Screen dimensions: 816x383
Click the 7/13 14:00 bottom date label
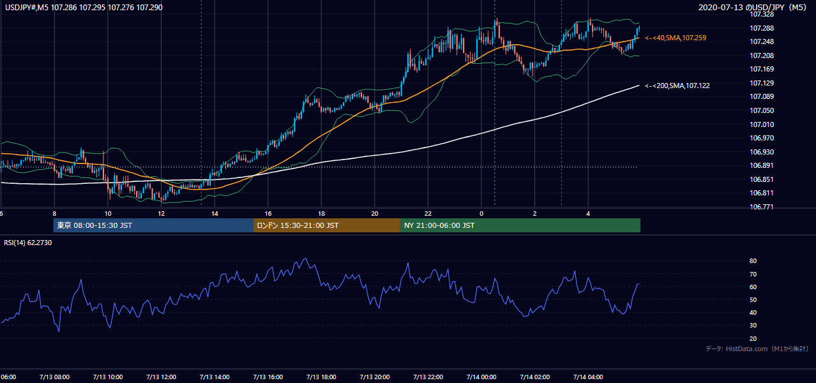pos(214,377)
